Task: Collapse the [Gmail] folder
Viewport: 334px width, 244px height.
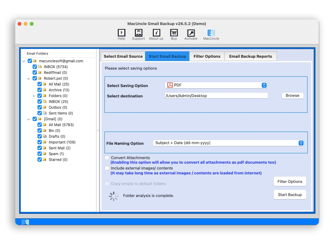Action: tap(29, 119)
